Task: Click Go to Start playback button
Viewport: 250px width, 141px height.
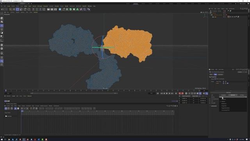Action: pyautogui.click(x=158, y=93)
